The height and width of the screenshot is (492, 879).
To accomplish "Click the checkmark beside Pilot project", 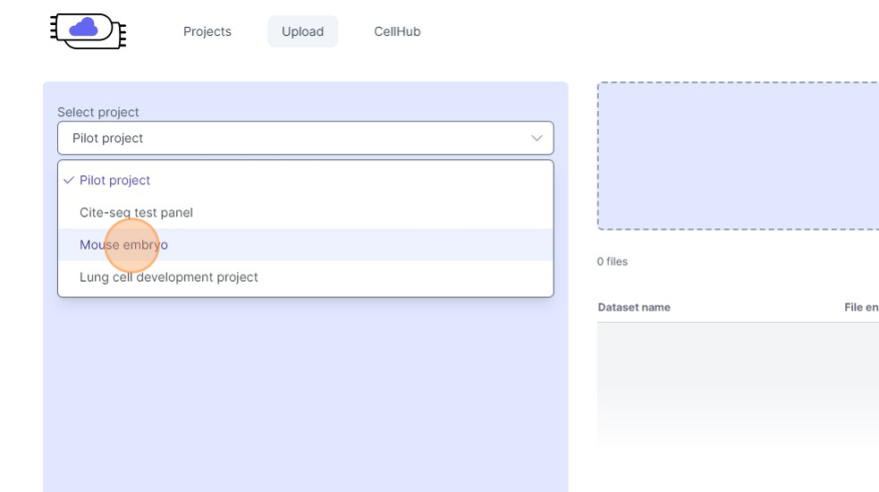I will coord(69,180).
